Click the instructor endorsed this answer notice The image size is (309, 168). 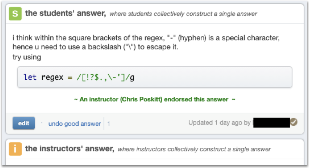pos(155,100)
